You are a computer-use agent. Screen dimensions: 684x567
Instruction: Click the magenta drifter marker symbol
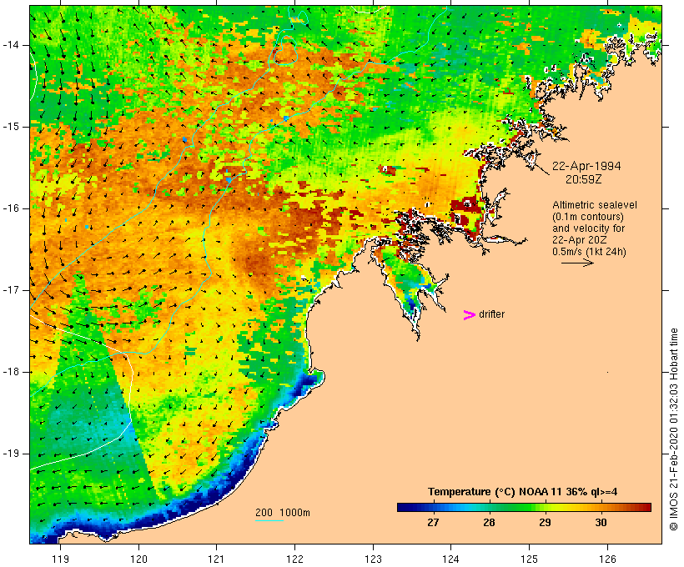(469, 315)
